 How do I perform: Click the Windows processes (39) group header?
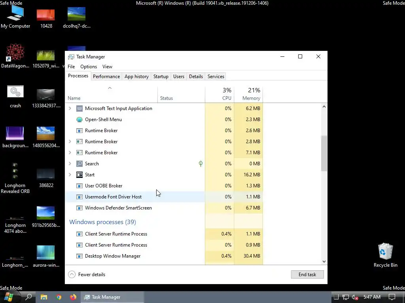tap(102, 222)
